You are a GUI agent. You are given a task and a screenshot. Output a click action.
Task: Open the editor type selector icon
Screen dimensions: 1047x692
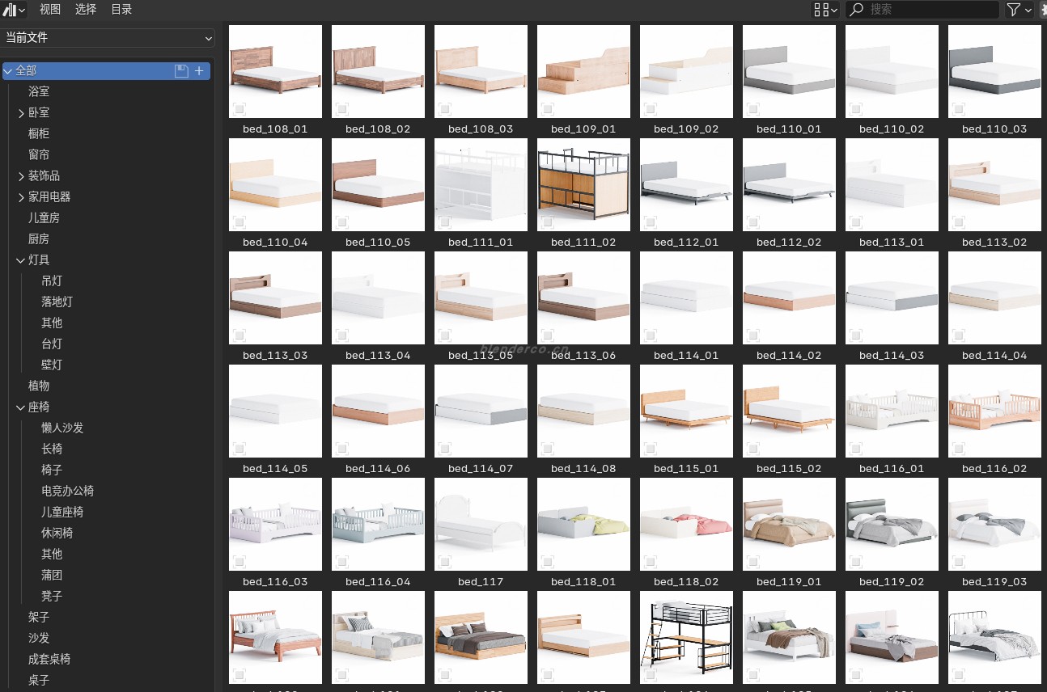[14, 10]
